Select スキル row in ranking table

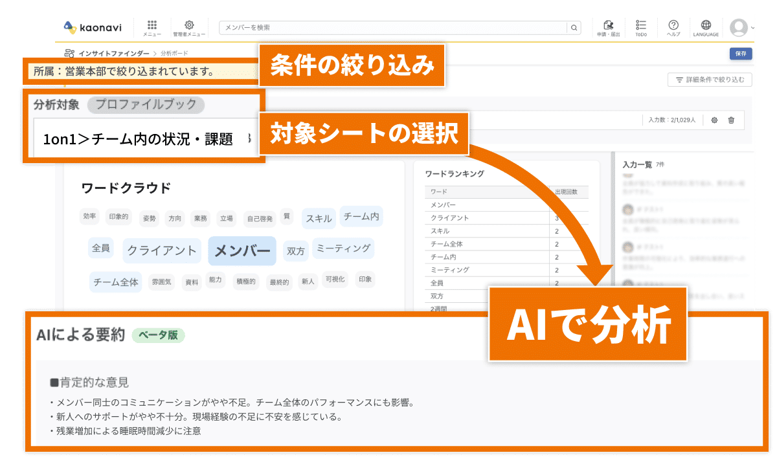pos(506,230)
